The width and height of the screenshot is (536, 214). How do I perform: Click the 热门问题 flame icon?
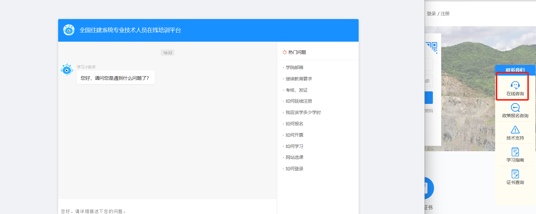285,52
